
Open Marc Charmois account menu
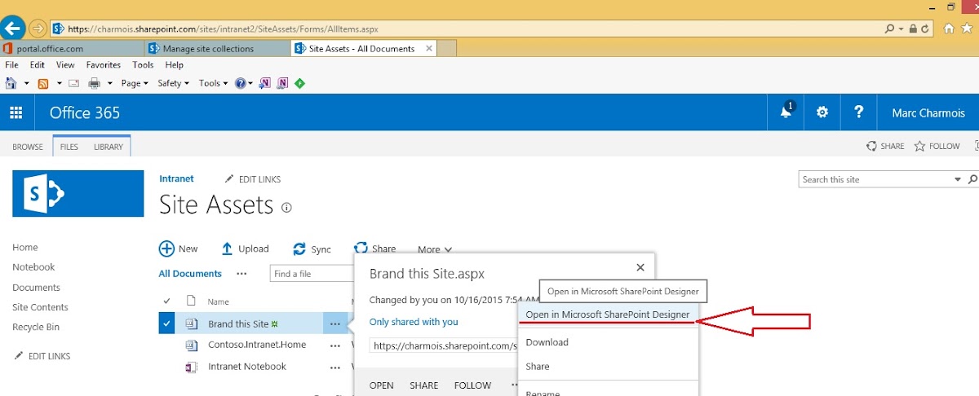point(928,112)
